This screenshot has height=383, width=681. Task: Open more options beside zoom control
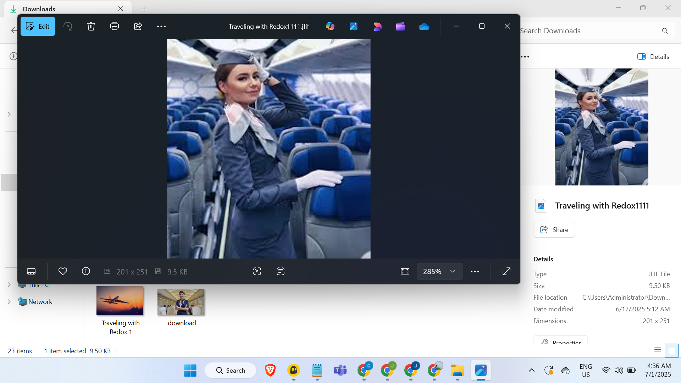[475, 272]
